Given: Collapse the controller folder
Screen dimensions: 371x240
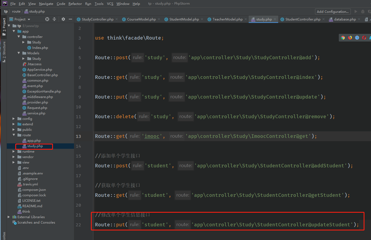Looking at the screenshot, I should [19, 37].
